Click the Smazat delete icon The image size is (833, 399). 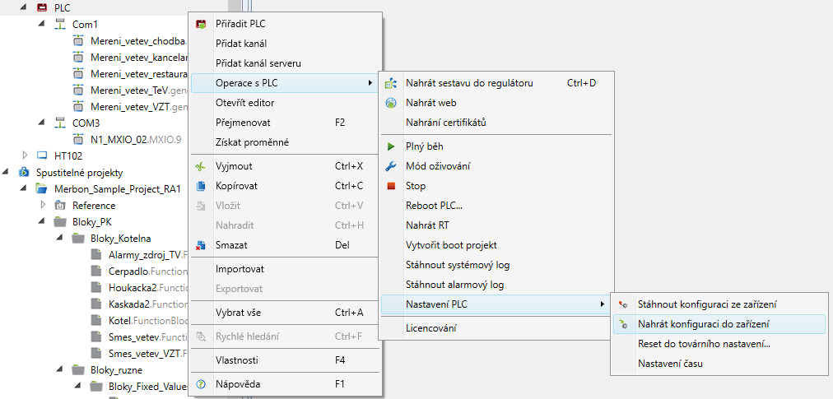click(x=201, y=245)
